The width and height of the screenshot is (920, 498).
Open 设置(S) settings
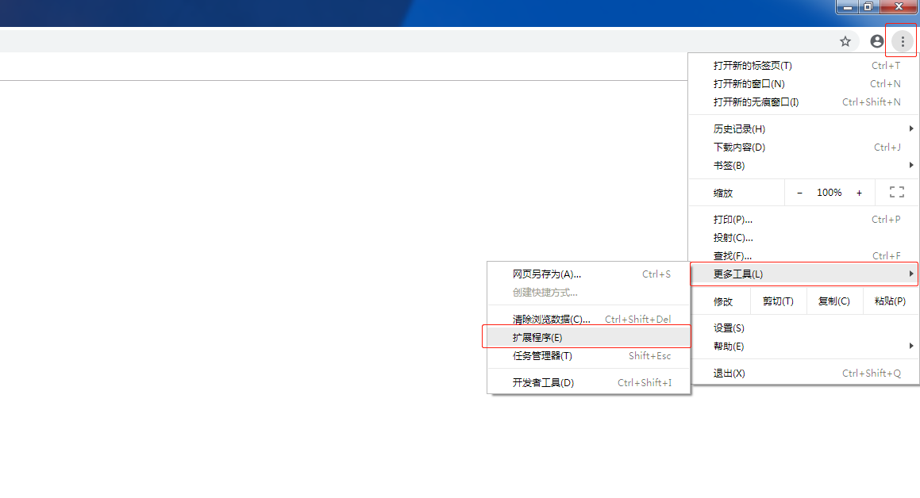point(804,328)
